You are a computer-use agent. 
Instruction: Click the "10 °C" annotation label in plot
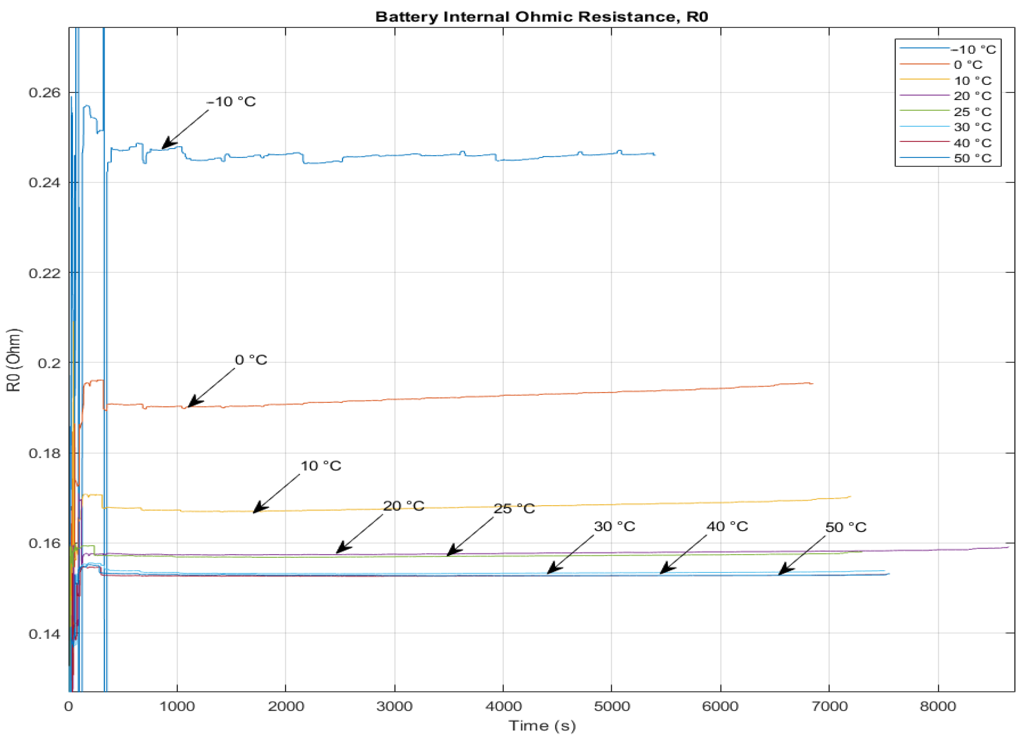pyautogui.click(x=321, y=466)
